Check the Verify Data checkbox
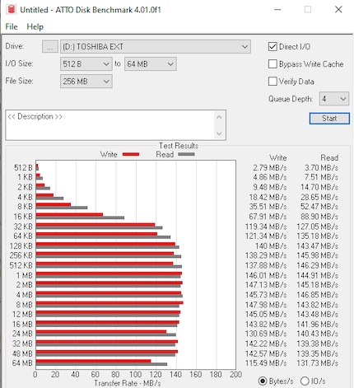 pyautogui.click(x=272, y=82)
